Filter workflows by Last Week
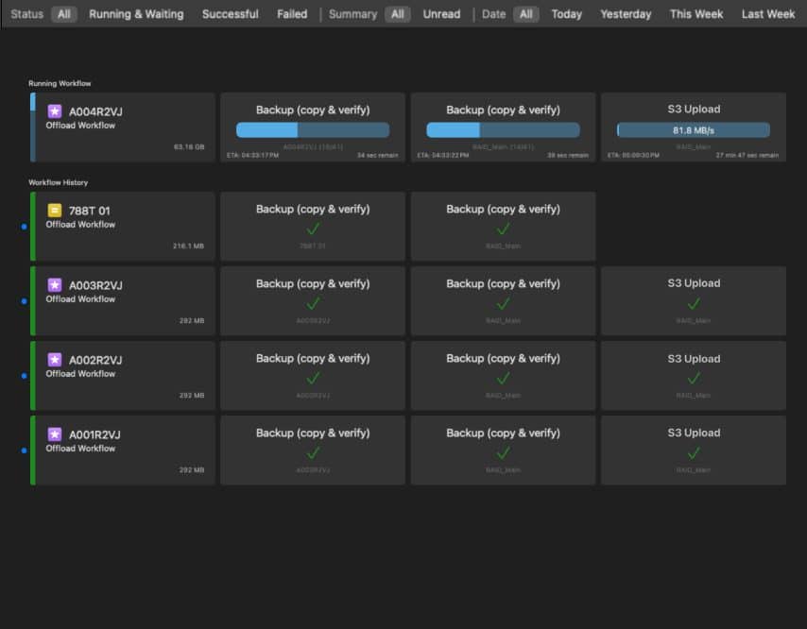 [767, 14]
